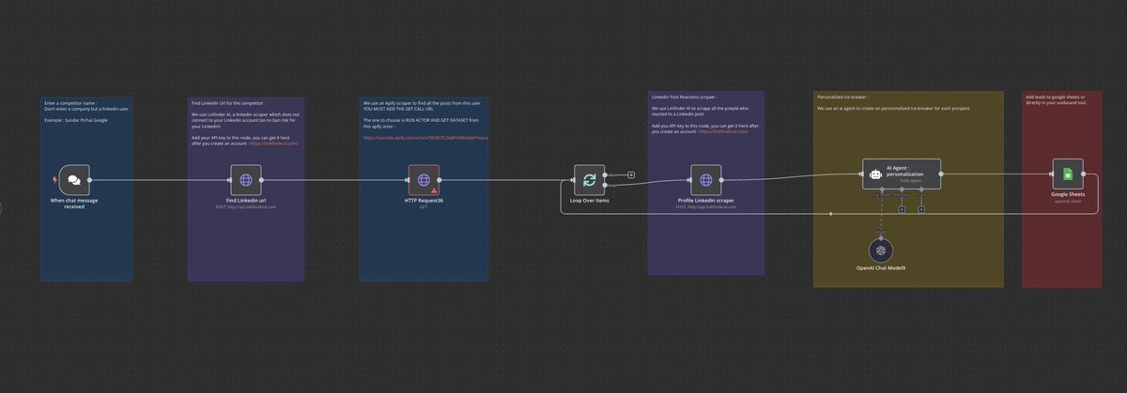Click the Google Sheets node output connector
Screen dimensions: 1127x393
(x=1084, y=174)
